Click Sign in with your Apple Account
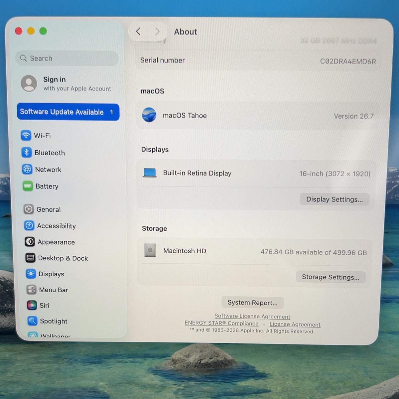This screenshot has width=399, height=399. click(66, 83)
